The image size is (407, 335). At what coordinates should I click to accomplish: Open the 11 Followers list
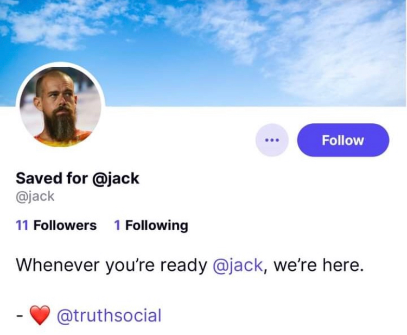coord(56,225)
